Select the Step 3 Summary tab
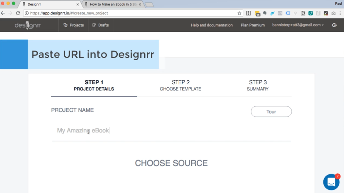344x193 pixels. pyautogui.click(x=258, y=85)
